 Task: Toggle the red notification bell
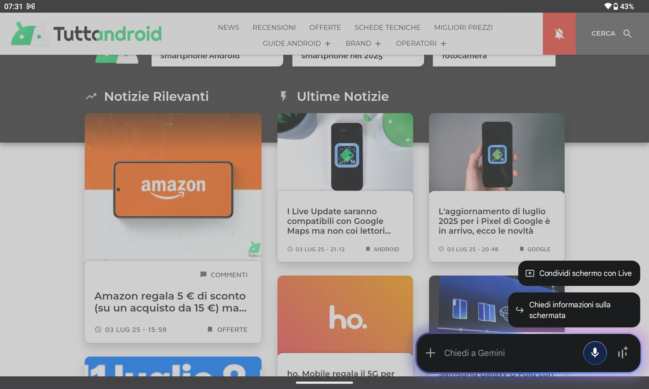point(559,34)
